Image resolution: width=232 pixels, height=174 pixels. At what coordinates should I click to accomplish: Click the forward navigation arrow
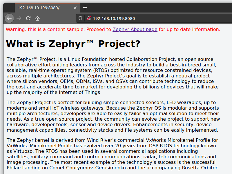19,19
